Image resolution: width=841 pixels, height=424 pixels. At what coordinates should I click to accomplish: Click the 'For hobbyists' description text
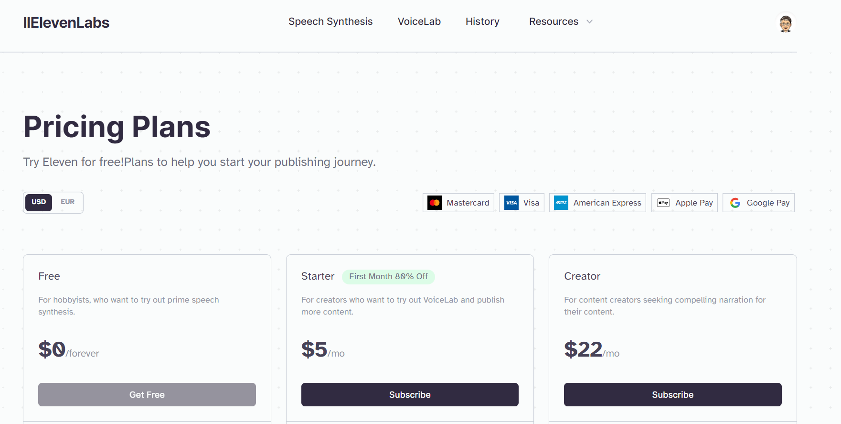point(129,305)
